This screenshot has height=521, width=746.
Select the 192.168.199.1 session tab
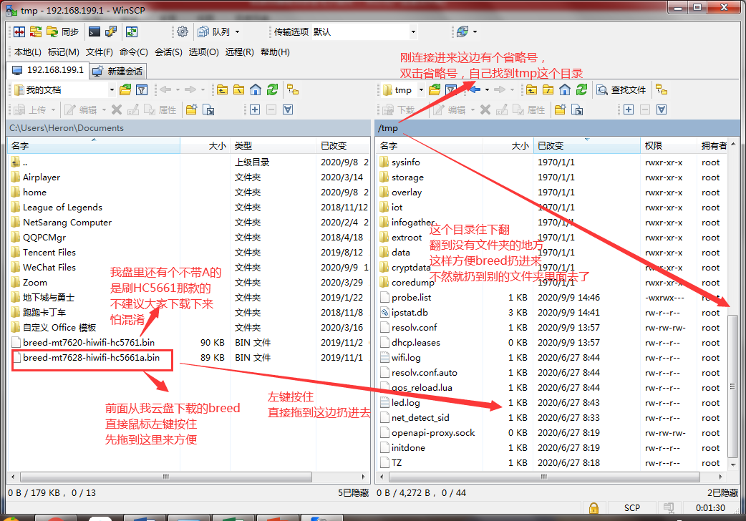tap(47, 70)
